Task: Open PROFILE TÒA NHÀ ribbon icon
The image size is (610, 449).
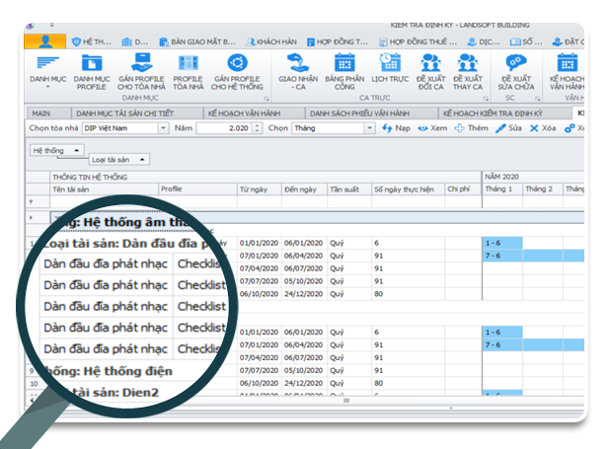Action: (189, 72)
